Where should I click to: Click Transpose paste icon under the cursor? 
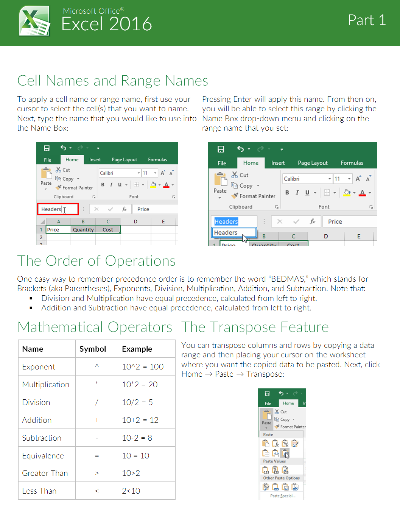click(x=285, y=453)
